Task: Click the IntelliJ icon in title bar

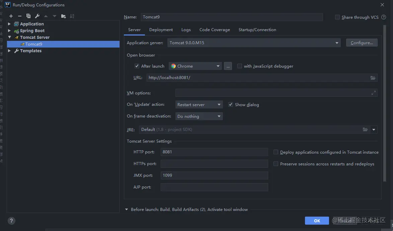Action: coord(7,5)
